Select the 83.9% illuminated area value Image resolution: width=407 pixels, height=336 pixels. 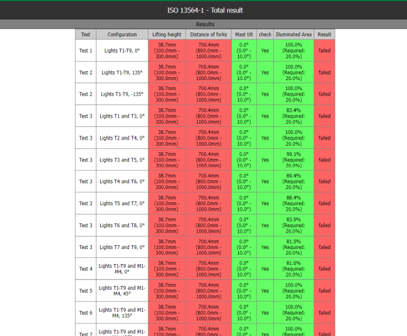(x=294, y=225)
